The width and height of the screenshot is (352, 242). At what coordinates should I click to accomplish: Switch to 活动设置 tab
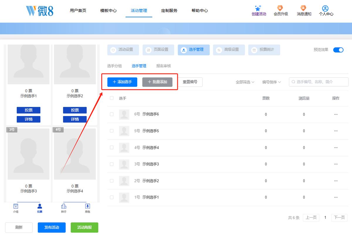pos(123,50)
